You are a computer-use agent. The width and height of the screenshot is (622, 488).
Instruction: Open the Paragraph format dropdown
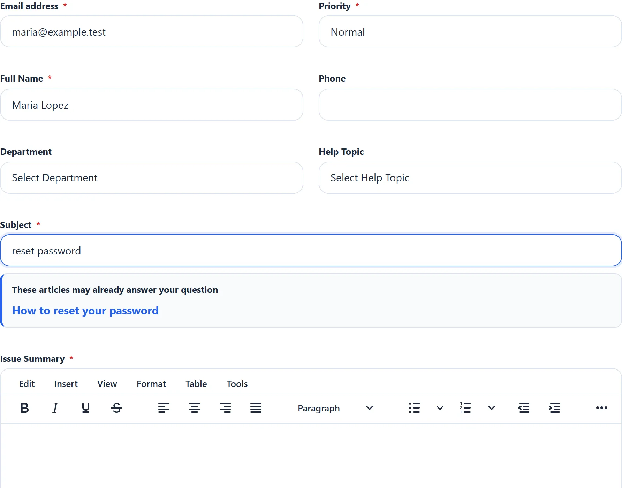pyautogui.click(x=335, y=408)
